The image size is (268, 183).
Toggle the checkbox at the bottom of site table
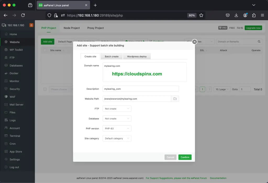pos(45,89)
